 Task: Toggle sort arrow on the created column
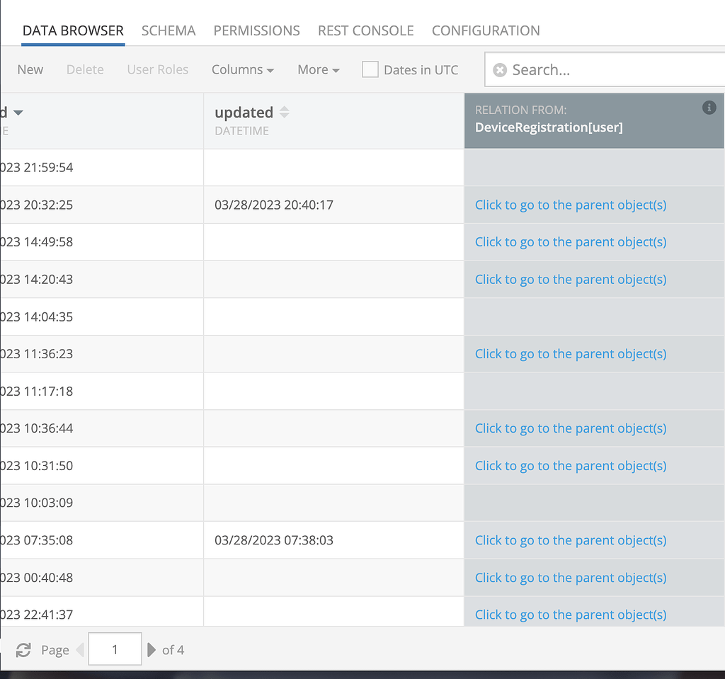(18, 113)
